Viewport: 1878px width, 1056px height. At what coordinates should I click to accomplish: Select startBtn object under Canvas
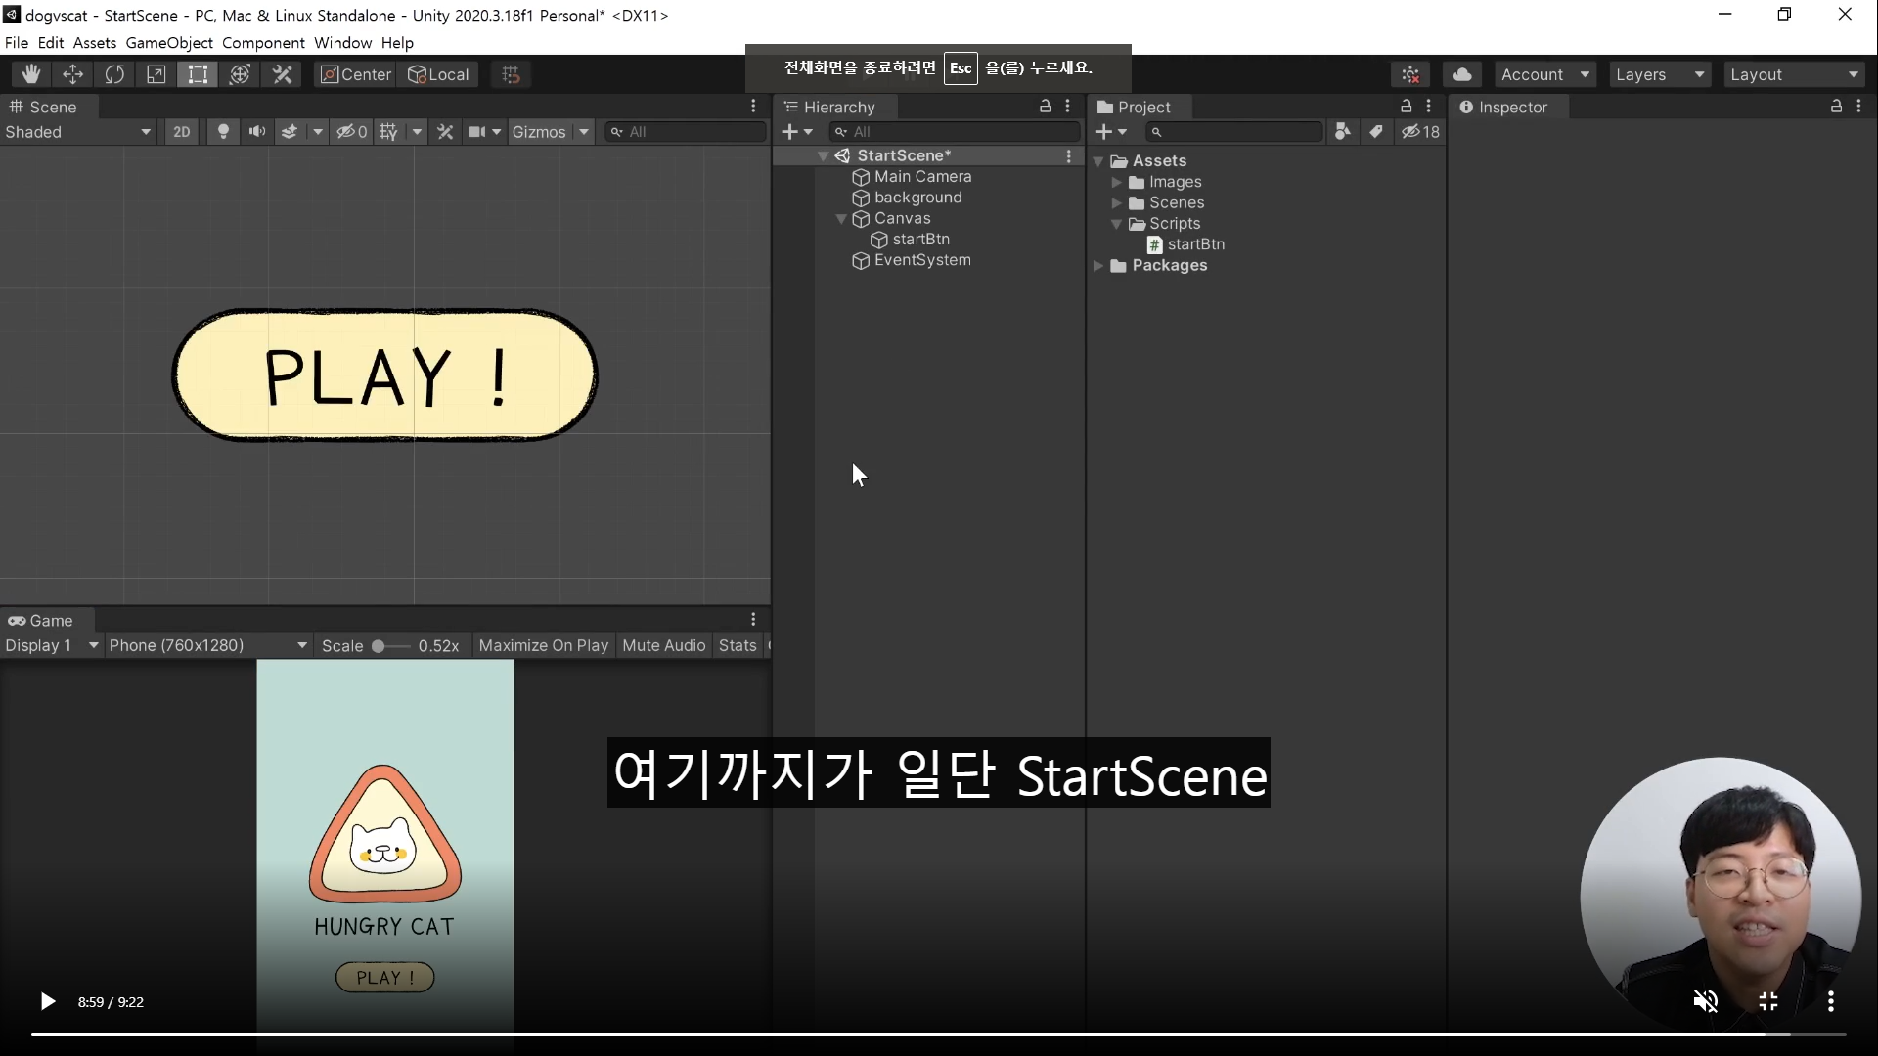pos(920,240)
